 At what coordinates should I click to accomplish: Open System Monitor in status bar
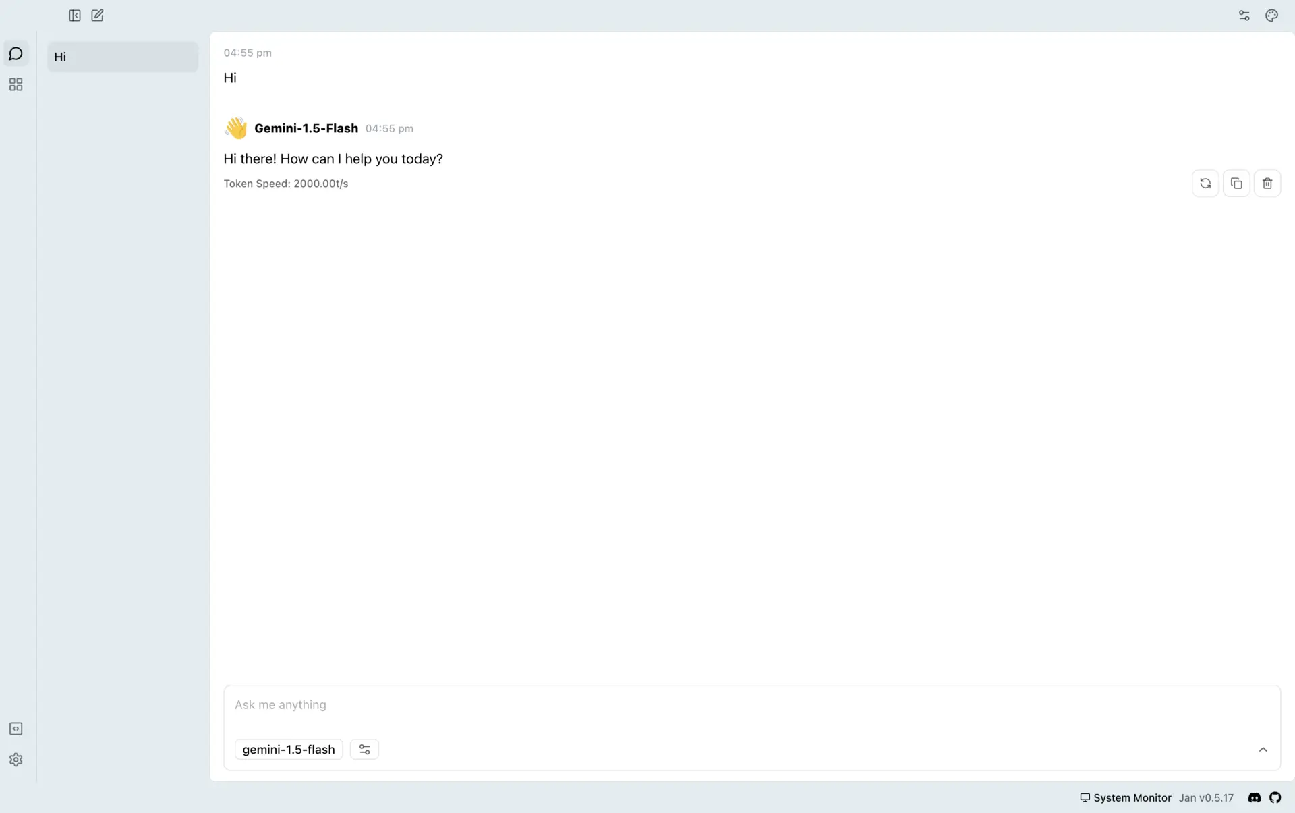[1126, 797]
